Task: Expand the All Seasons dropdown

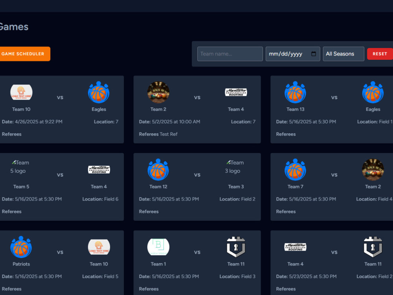Action: pos(343,53)
